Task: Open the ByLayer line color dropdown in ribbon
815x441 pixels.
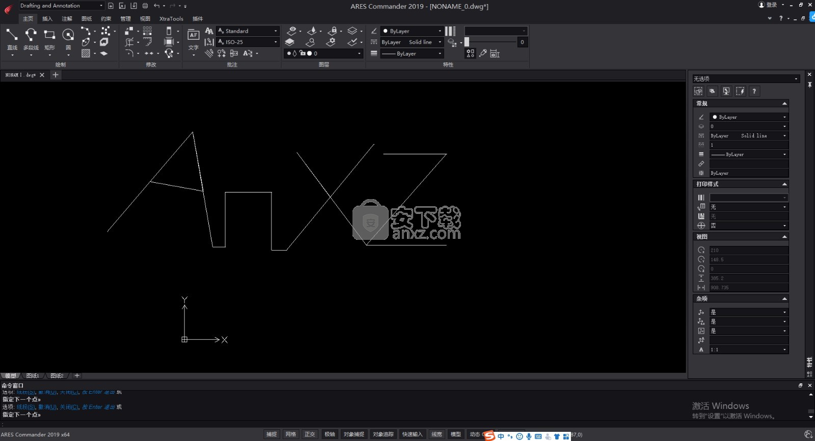Action: click(412, 31)
